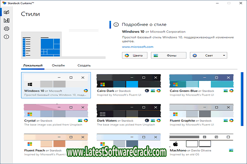This screenshot has width=247, height=164.
Task: Open the Styles section in the sidebar
Action: click(6, 13)
